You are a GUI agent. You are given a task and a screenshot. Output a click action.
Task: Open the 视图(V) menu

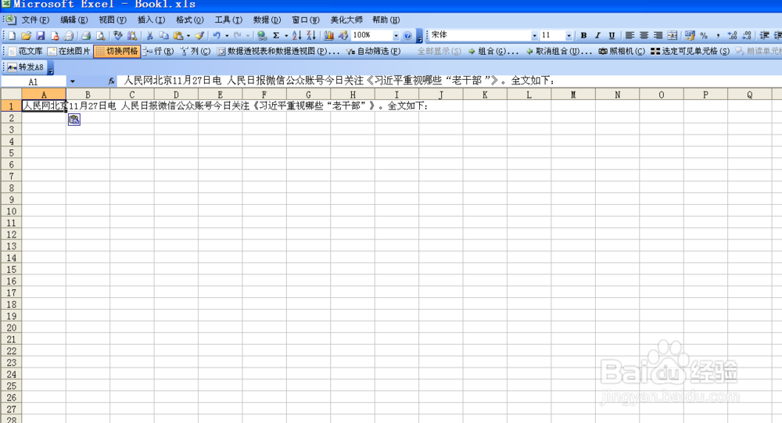pyautogui.click(x=112, y=20)
